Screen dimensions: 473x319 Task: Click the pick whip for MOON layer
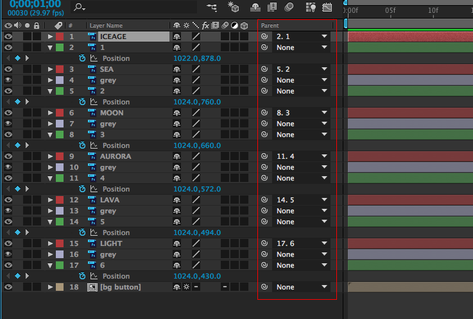pyautogui.click(x=264, y=113)
